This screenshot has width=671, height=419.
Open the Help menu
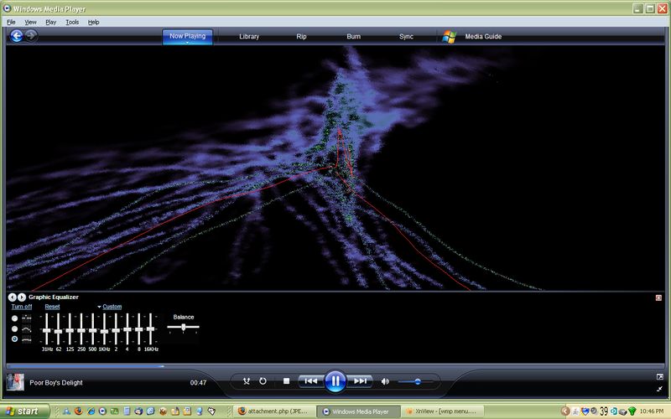click(x=94, y=22)
